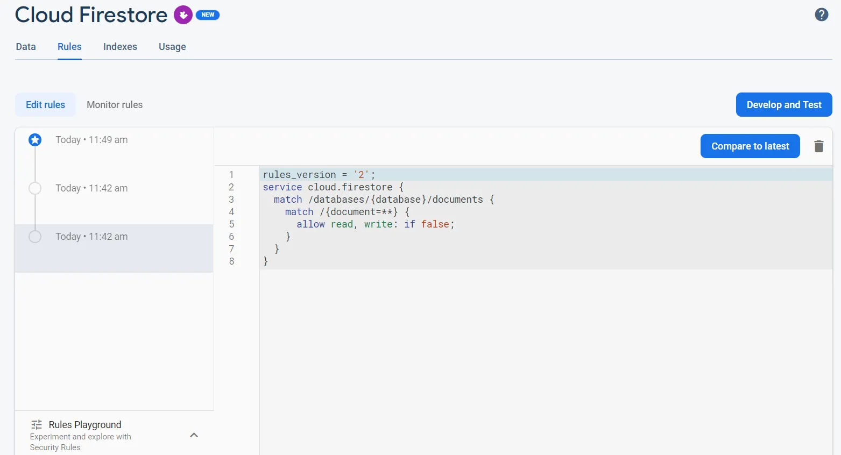Screen dimensions: 841x455
Task: Click the 'allow read, write: if false;' line
Action: (376, 224)
